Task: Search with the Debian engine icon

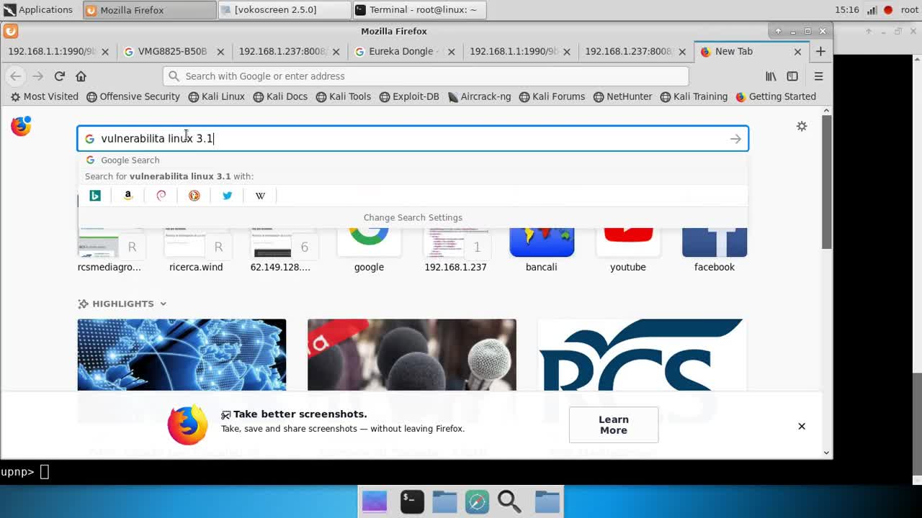Action: [161, 195]
